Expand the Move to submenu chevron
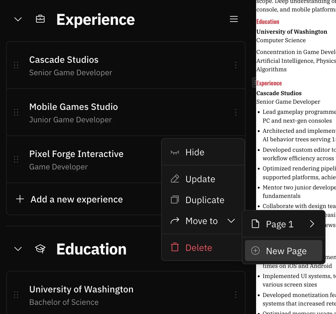This screenshot has width=336, height=314. pyautogui.click(x=231, y=221)
